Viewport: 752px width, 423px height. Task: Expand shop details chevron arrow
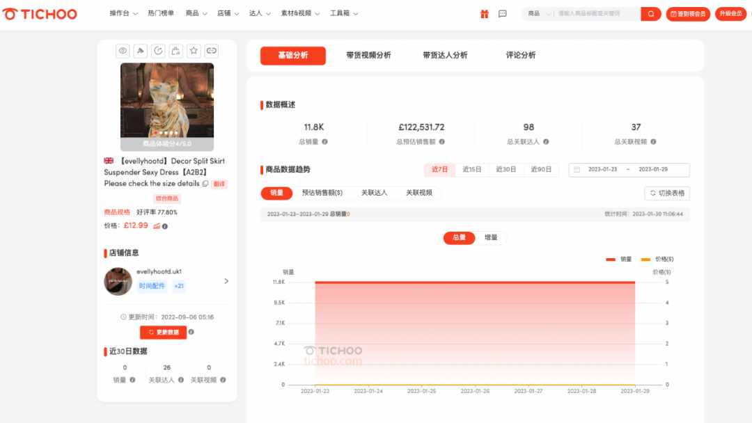point(226,281)
